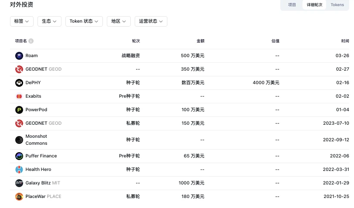Viewport: 354px width, 208px height.
Task: Switch to the Tokens tab
Action: pyautogui.click(x=337, y=5)
